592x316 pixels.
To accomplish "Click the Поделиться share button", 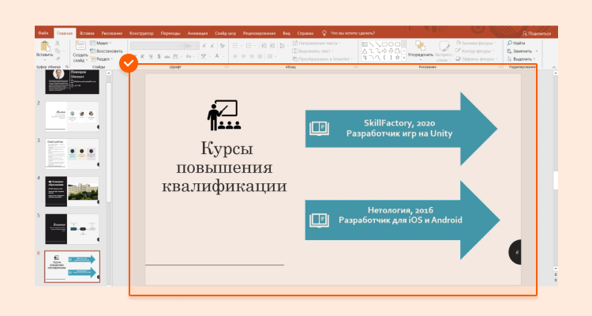I will [537, 33].
